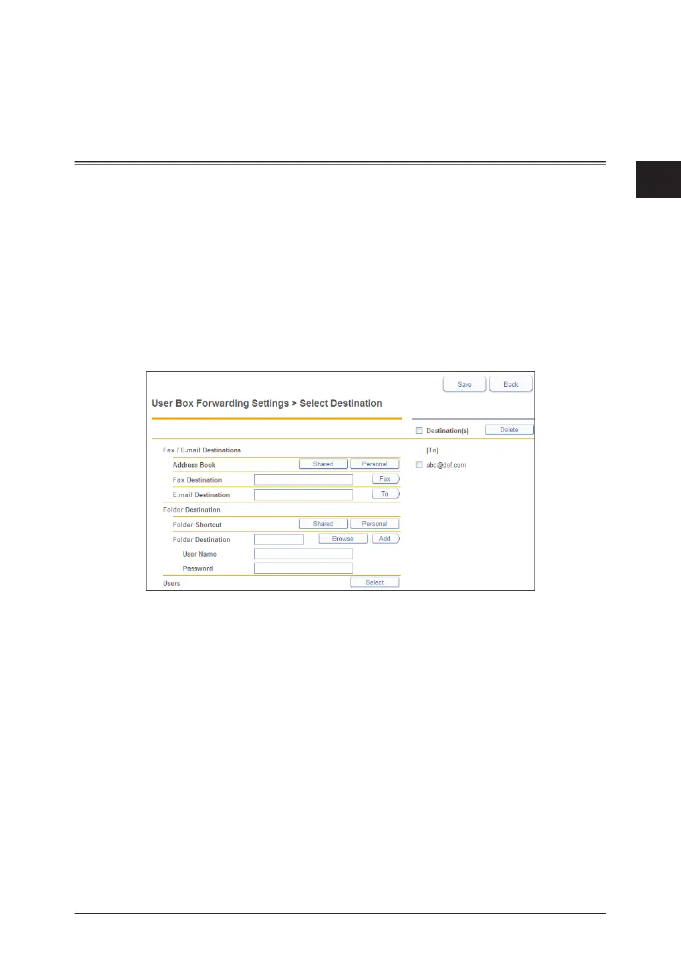Click the Save button
The height and width of the screenshot is (962, 681).
(x=465, y=384)
